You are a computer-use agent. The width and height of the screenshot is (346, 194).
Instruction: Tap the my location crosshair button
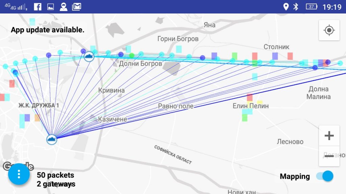[329, 30]
